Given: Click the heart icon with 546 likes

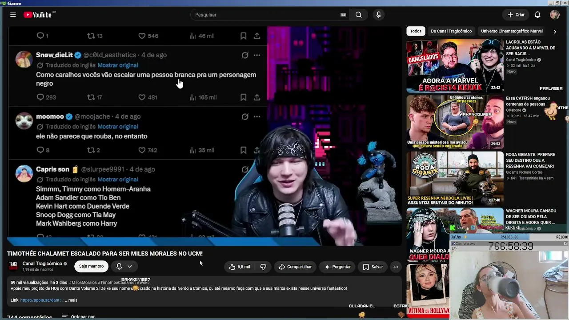Looking at the screenshot, I should coord(142,36).
